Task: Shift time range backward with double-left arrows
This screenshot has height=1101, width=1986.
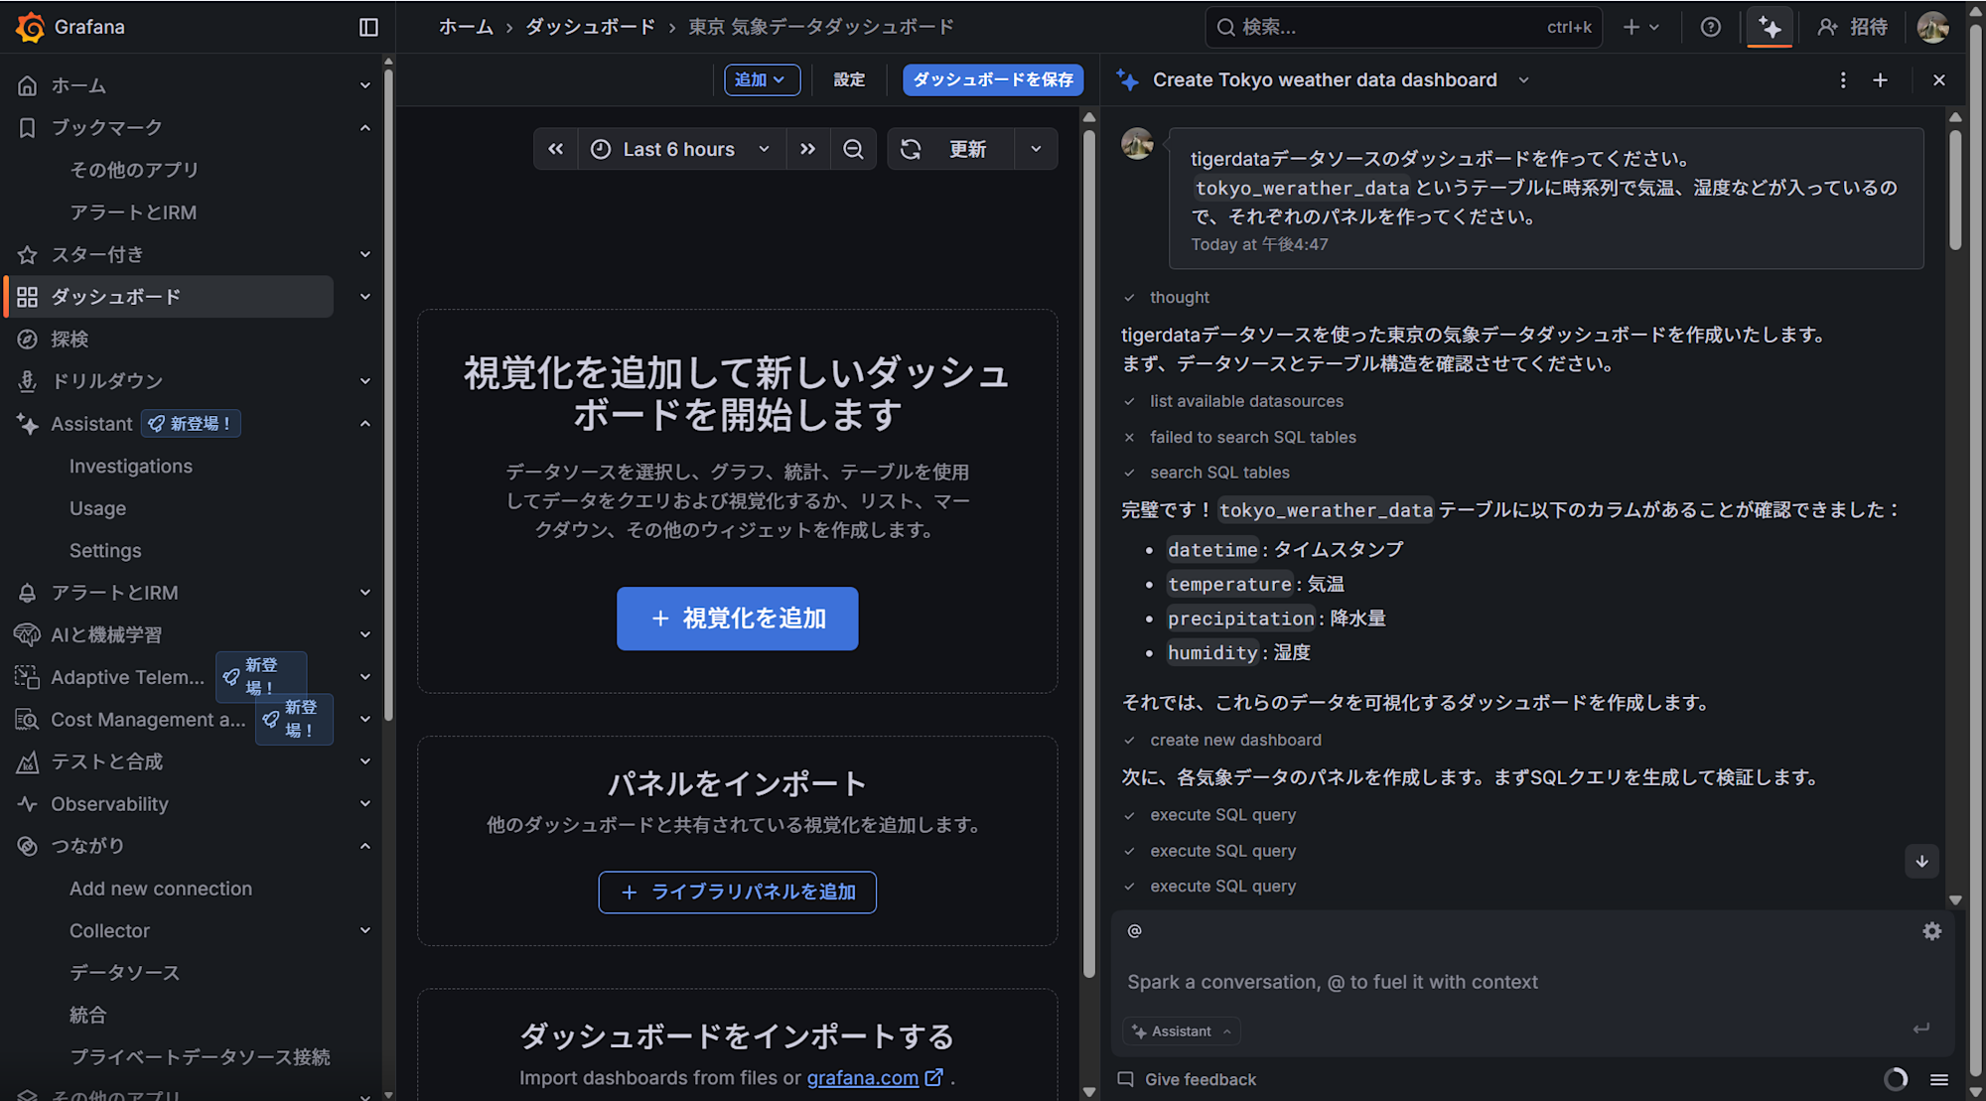Action: pos(556,149)
